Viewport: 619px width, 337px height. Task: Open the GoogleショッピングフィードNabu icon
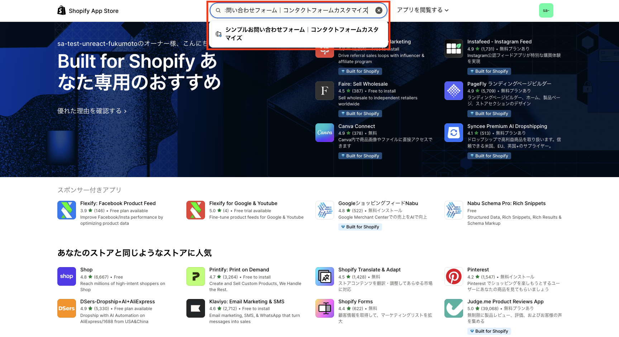(325, 210)
